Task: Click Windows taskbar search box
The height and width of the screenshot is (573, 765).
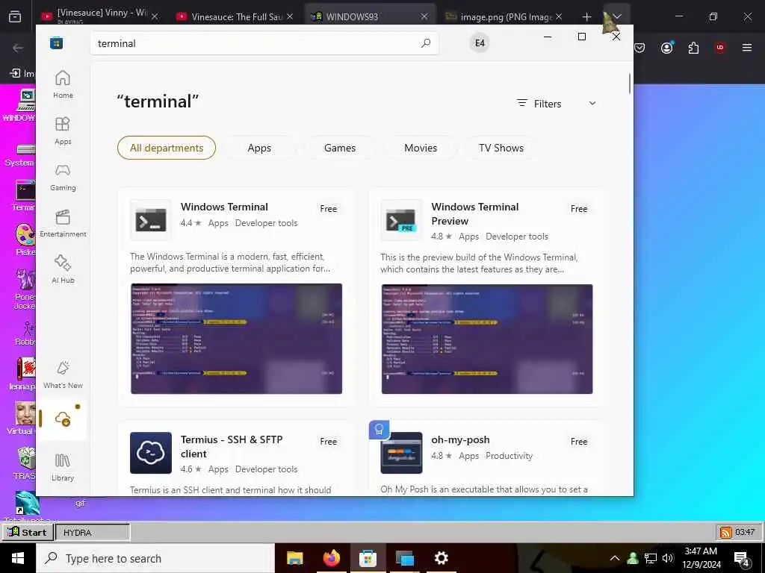Action: (x=155, y=558)
